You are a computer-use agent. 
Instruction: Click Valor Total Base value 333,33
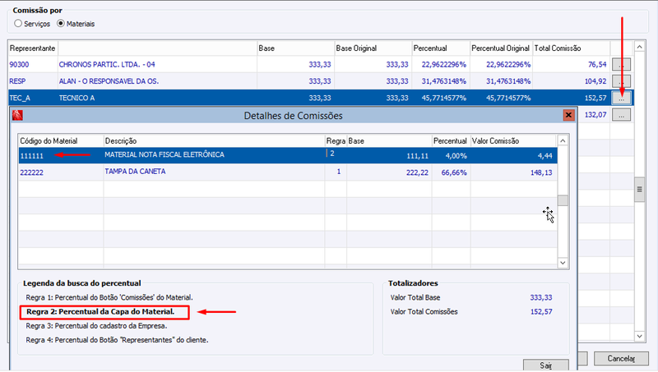(x=541, y=297)
